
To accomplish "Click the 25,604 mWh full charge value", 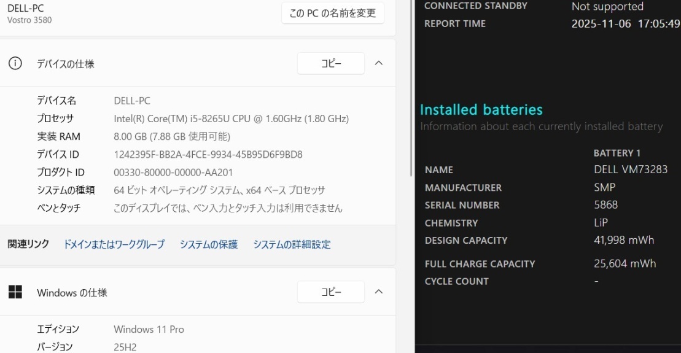I will [625, 263].
